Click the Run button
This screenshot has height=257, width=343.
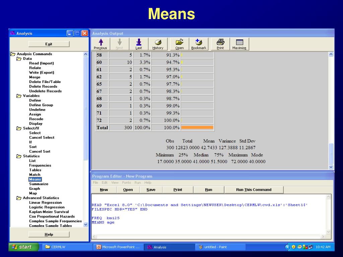point(209,190)
